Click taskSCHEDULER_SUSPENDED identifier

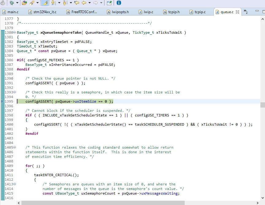pos(159,124)
